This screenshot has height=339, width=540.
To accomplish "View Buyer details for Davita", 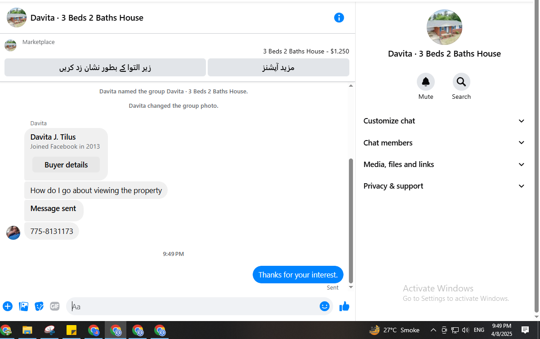I will point(66,165).
